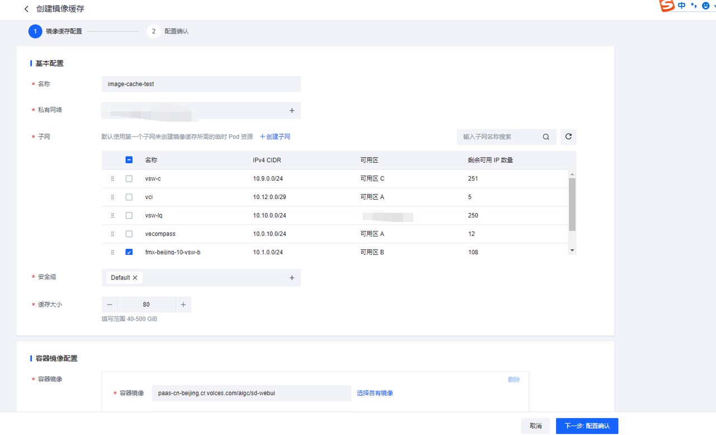716x435 pixels.
Task: Select step 1 镜像缓存配置
Action: tap(35, 31)
